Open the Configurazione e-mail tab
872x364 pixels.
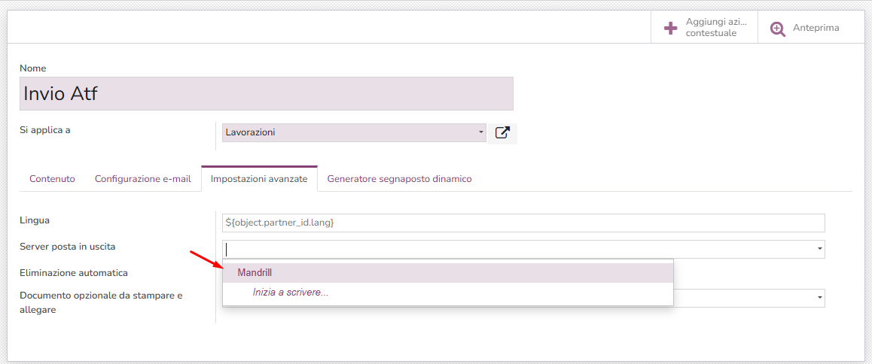coord(142,179)
